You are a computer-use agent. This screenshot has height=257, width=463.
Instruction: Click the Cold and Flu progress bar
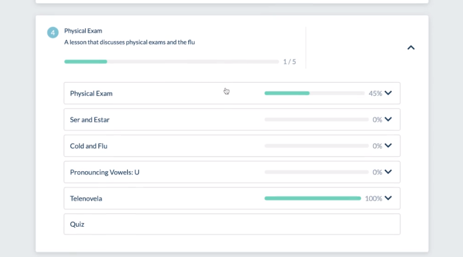coord(316,146)
